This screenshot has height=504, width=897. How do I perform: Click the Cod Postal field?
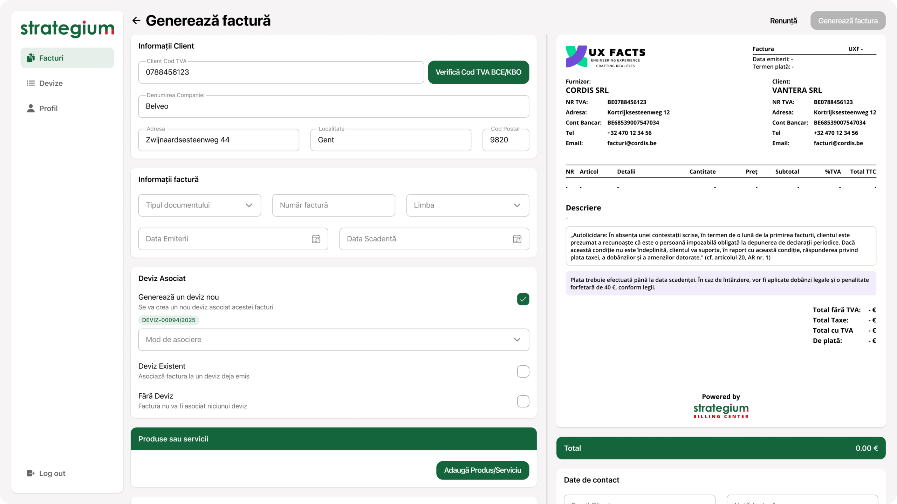tap(506, 140)
